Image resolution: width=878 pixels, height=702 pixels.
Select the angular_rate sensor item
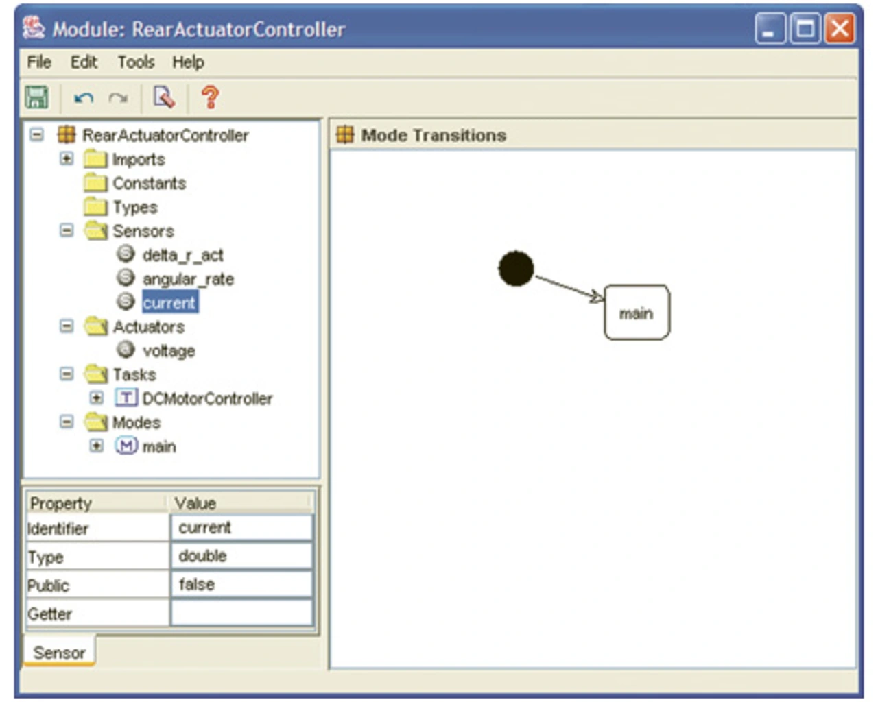[187, 279]
